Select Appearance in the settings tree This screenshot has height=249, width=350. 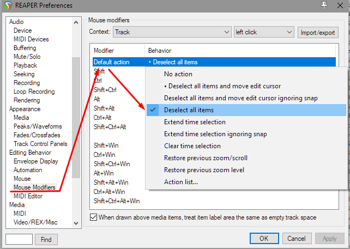(25, 109)
